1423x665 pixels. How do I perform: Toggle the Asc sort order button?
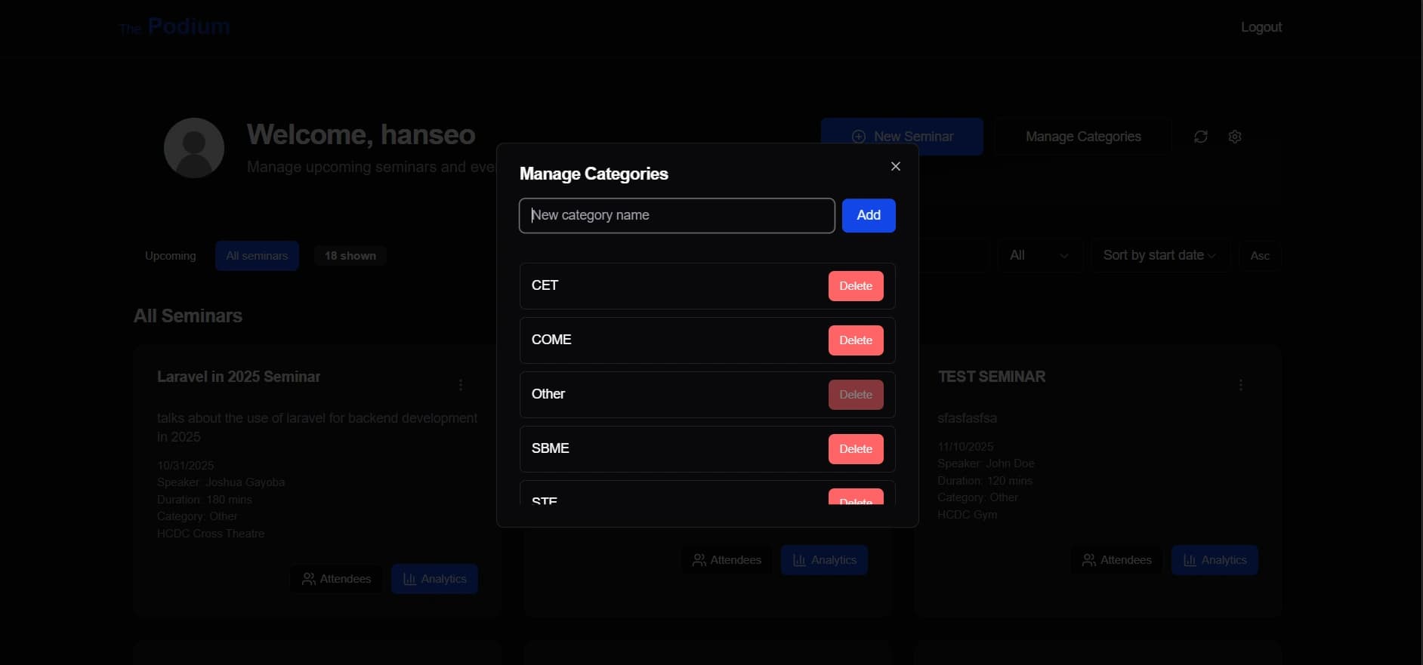click(x=1259, y=256)
